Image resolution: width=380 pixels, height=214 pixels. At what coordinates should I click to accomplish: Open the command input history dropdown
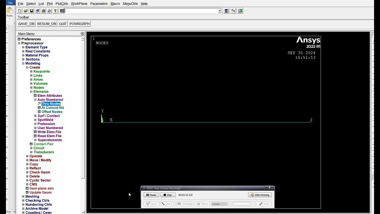click(x=220, y=11)
